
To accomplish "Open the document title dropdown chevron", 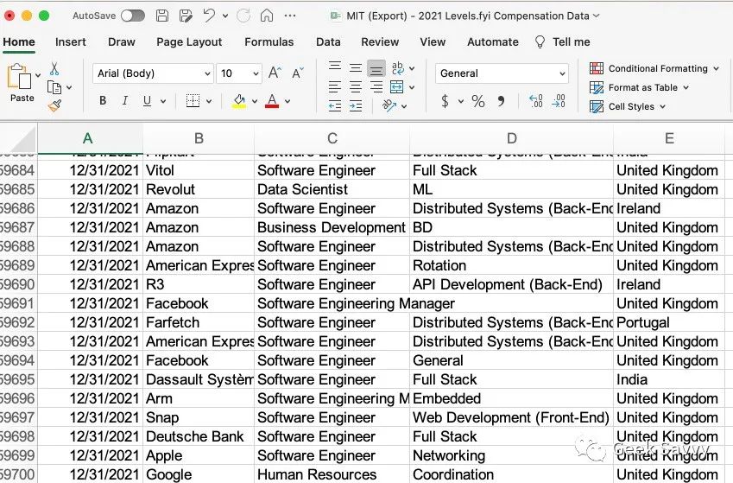I will (x=596, y=16).
